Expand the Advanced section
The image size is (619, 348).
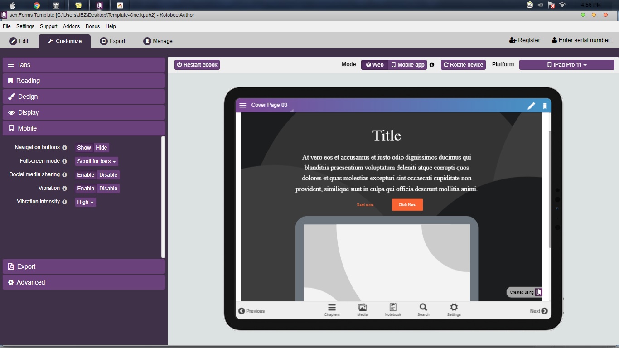click(84, 282)
